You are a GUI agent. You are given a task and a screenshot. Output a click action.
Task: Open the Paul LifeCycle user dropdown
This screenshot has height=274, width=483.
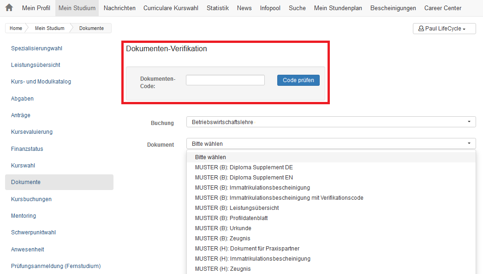(x=444, y=28)
